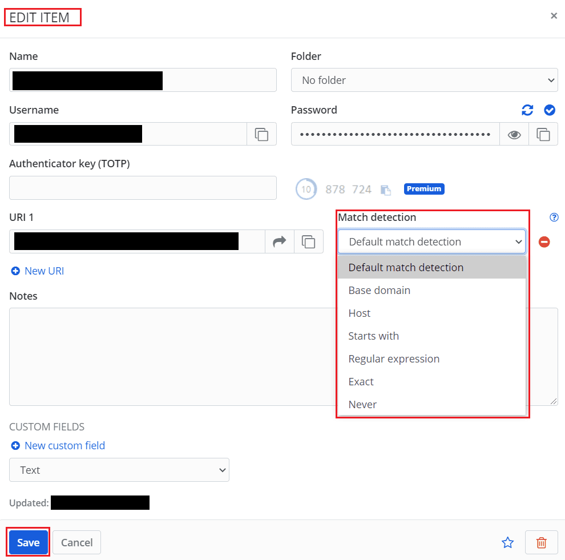Copy the password using copy icon
This screenshot has height=560, width=565.
pos(543,134)
